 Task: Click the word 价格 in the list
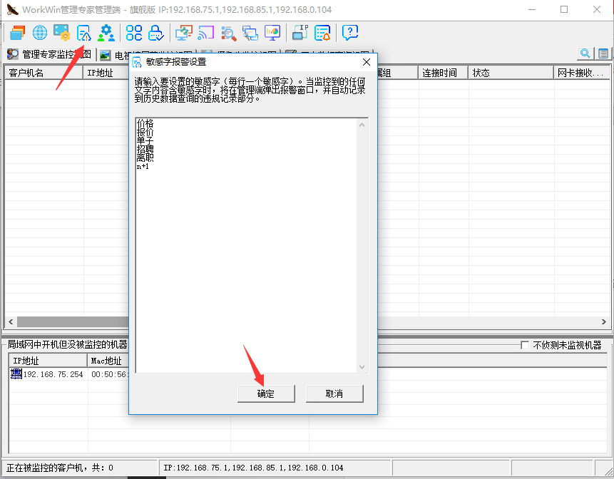click(145, 123)
